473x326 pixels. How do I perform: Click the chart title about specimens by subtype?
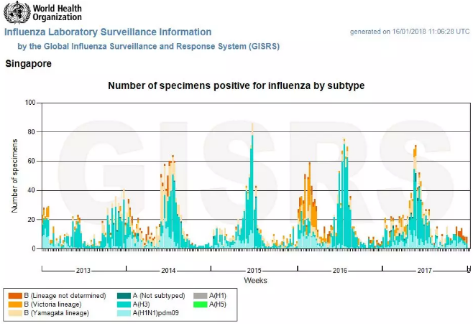tap(236, 85)
